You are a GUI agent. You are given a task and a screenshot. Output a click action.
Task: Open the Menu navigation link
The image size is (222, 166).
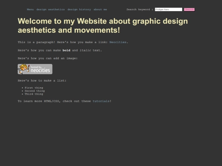(30, 9)
